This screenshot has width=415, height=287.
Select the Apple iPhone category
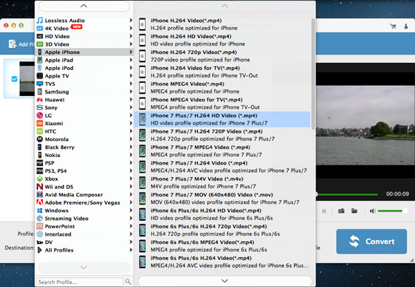(84, 52)
